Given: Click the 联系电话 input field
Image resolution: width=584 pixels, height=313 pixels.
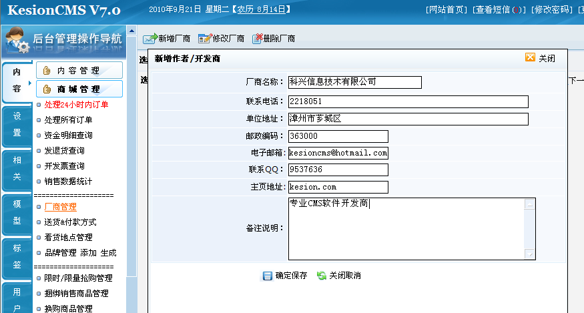Looking at the screenshot, I should click(x=408, y=101).
